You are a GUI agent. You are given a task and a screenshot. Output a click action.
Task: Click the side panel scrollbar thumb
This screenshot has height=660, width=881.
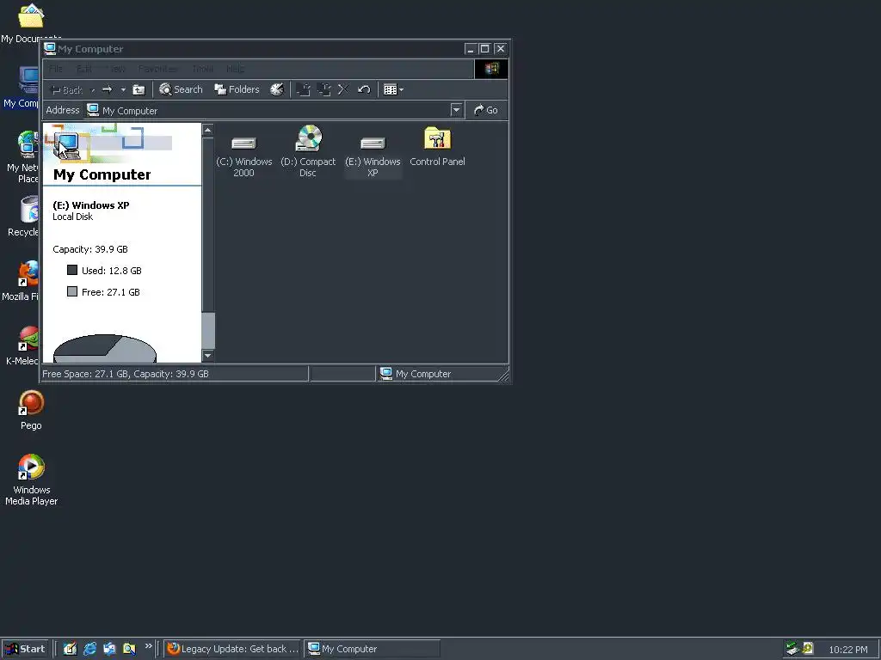point(208,331)
